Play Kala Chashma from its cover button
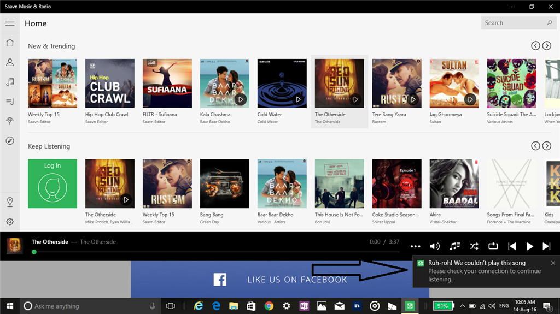Image resolution: width=560 pixels, height=314 pixels. [241, 99]
